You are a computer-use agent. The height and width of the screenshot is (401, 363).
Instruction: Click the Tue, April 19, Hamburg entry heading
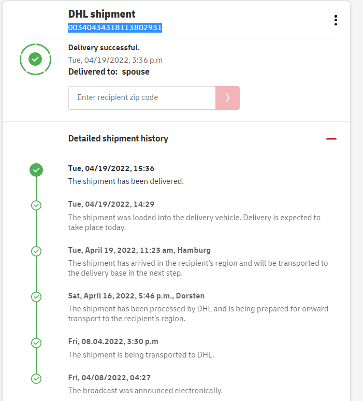pyautogui.click(x=139, y=250)
